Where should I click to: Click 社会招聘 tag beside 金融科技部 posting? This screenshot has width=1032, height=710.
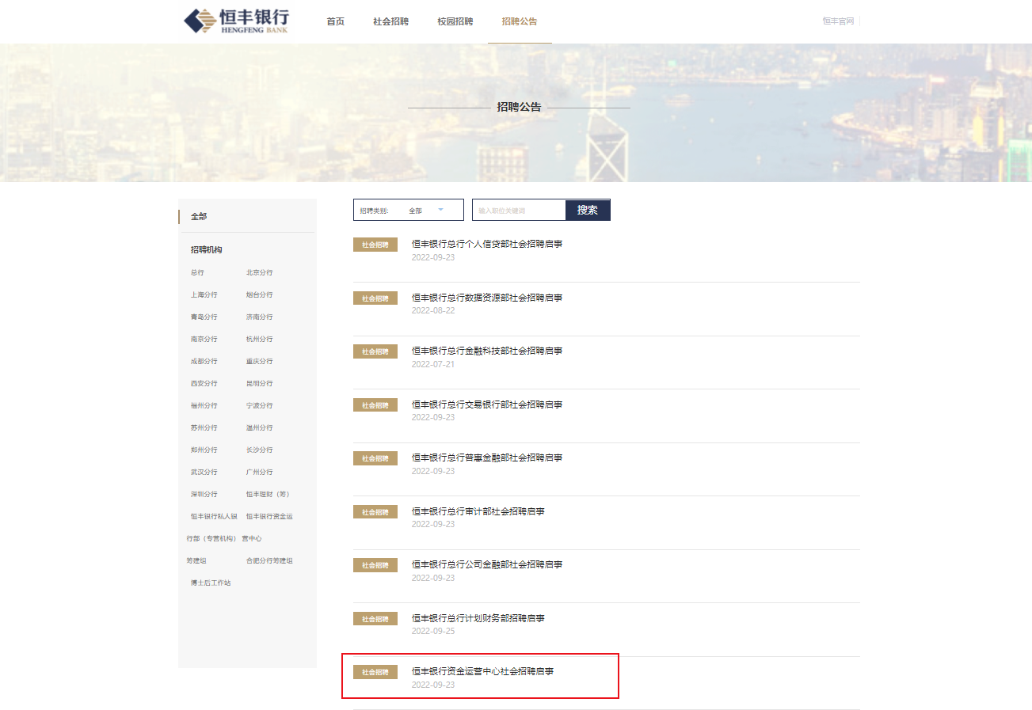click(x=375, y=351)
